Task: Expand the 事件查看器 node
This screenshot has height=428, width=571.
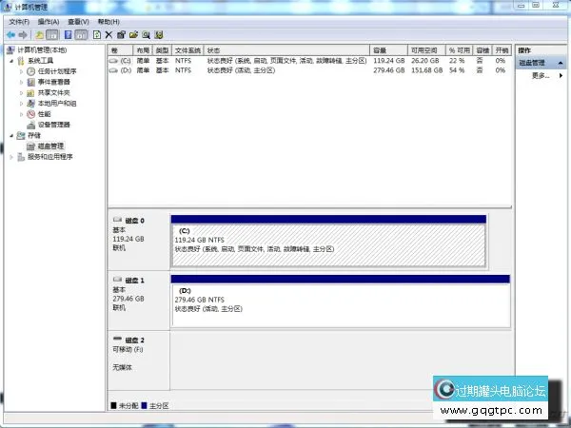Action: click(21, 82)
